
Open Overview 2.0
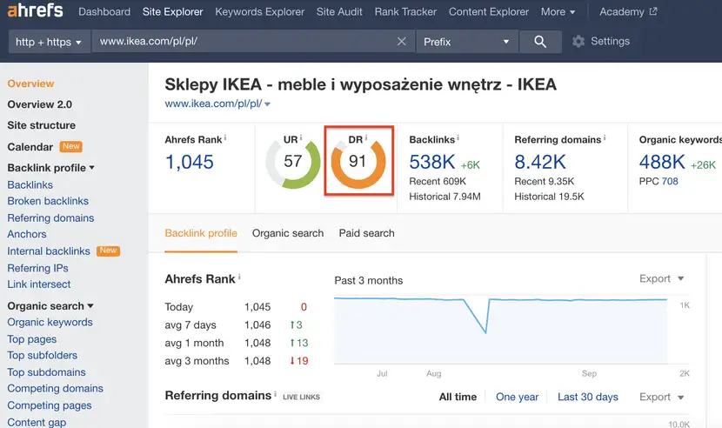(40, 104)
